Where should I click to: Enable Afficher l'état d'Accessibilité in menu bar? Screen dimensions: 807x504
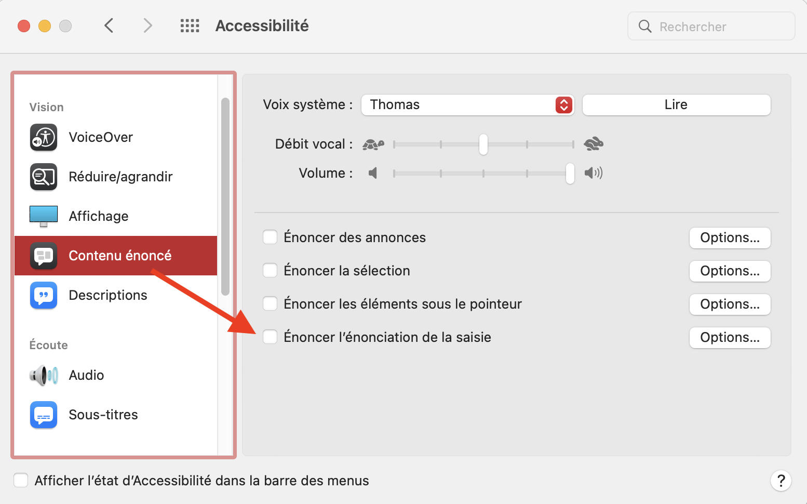pyautogui.click(x=21, y=481)
